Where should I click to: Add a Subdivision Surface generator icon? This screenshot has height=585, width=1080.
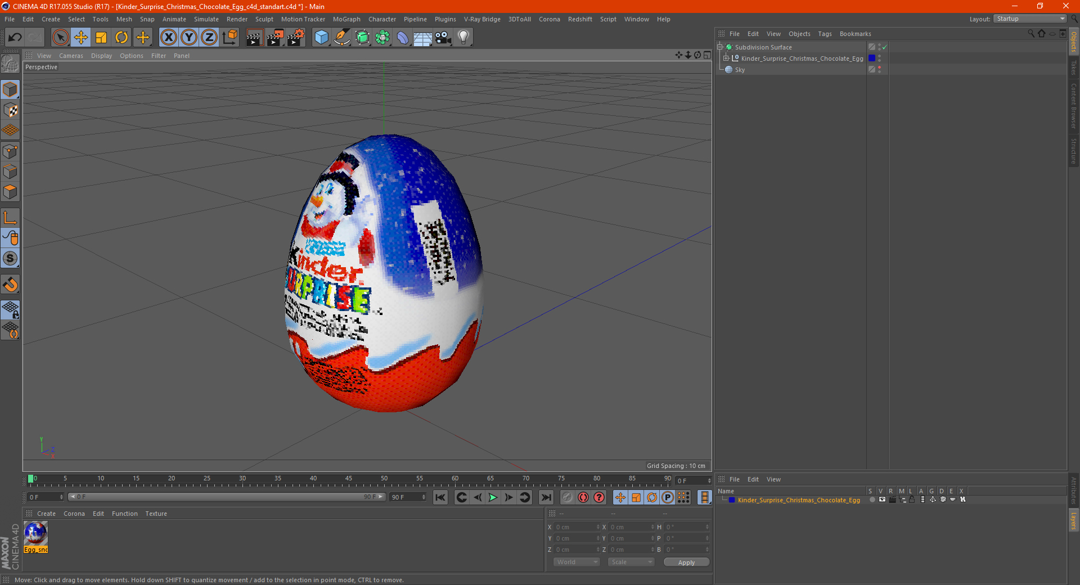(362, 38)
